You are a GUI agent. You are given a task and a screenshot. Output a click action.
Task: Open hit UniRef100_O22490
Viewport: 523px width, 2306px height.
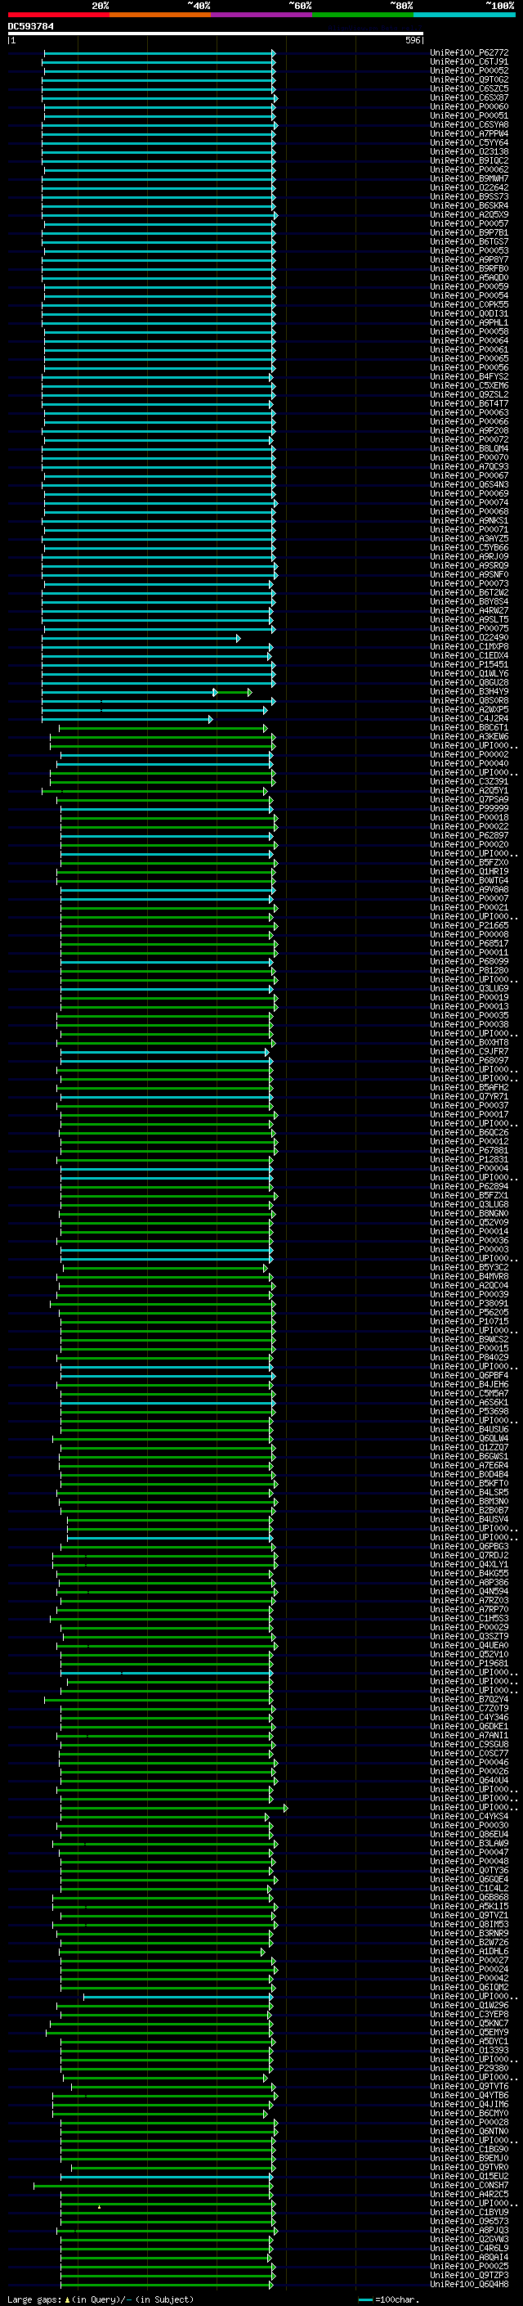(x=469, y=637)
